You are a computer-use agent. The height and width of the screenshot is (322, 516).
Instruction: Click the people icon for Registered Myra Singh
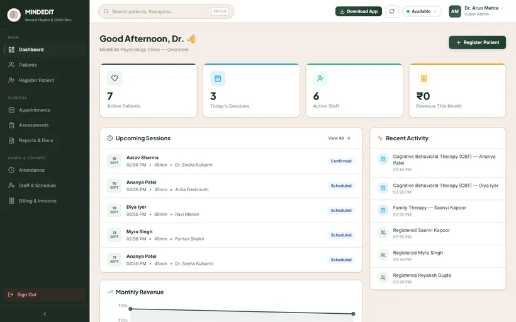[383, 255]
